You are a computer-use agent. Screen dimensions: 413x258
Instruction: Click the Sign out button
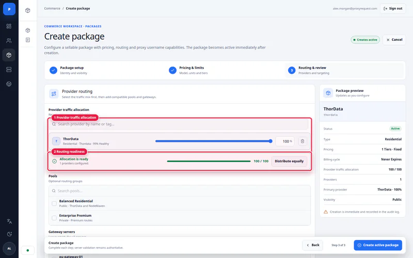click(x=393, y=8)
